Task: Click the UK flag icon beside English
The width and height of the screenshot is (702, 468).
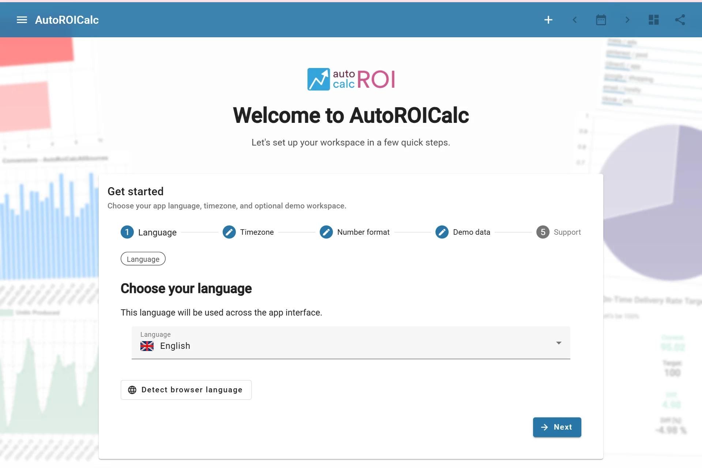Action: coord(147,346)
